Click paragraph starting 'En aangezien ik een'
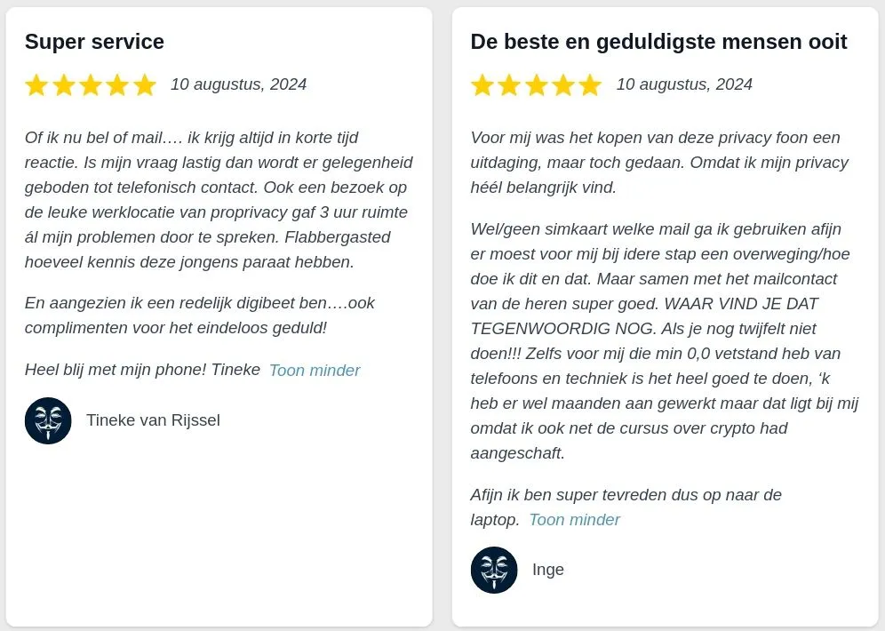The width and height of the screenshot is (885, 631). point(200,315)
